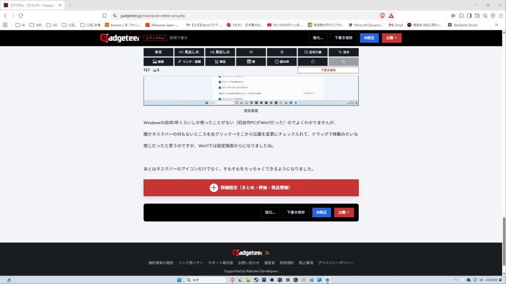Open a new browser tab
Viewport: 506px width, 284px height.
tap(70, 5)
